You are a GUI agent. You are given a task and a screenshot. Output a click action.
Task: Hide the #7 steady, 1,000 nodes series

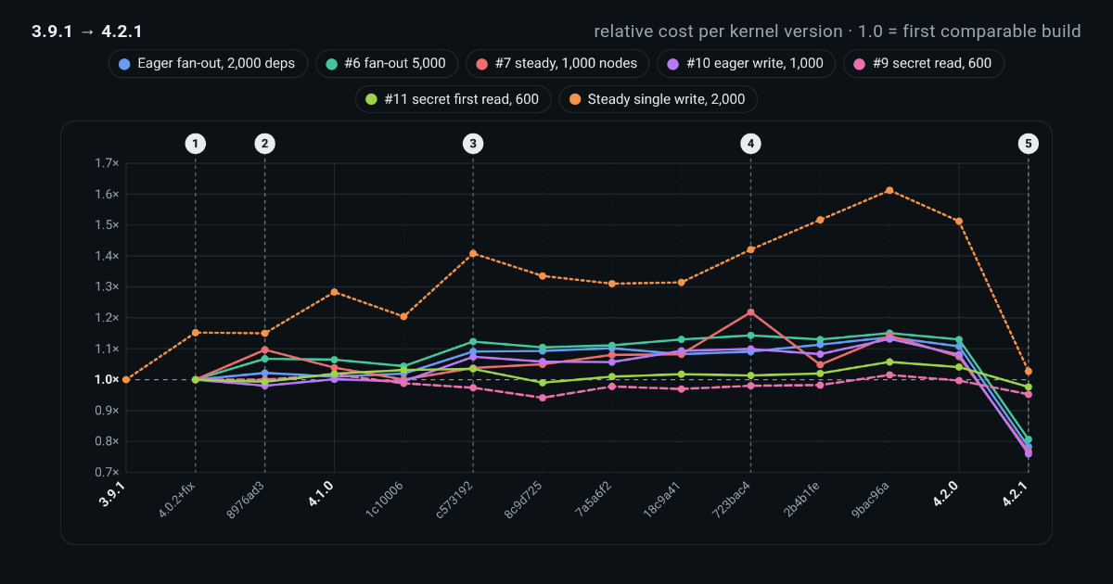[x=557, y=64]
